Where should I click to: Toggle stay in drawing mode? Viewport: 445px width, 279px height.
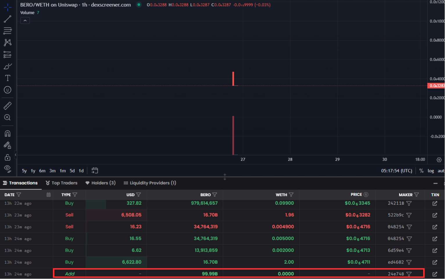8,145
